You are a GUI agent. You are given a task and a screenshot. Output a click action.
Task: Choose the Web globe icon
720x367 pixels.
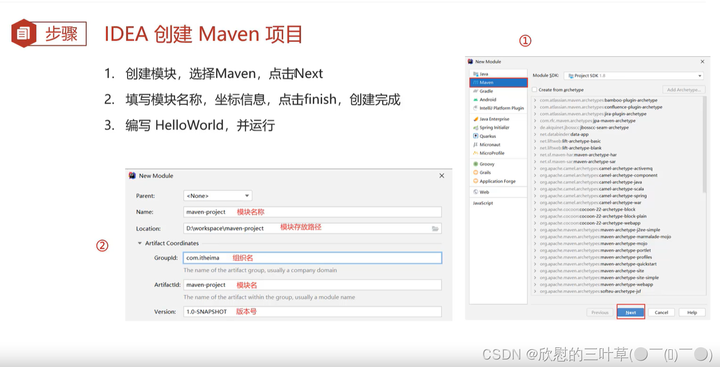pyautogui.click(x=475, y=192)
